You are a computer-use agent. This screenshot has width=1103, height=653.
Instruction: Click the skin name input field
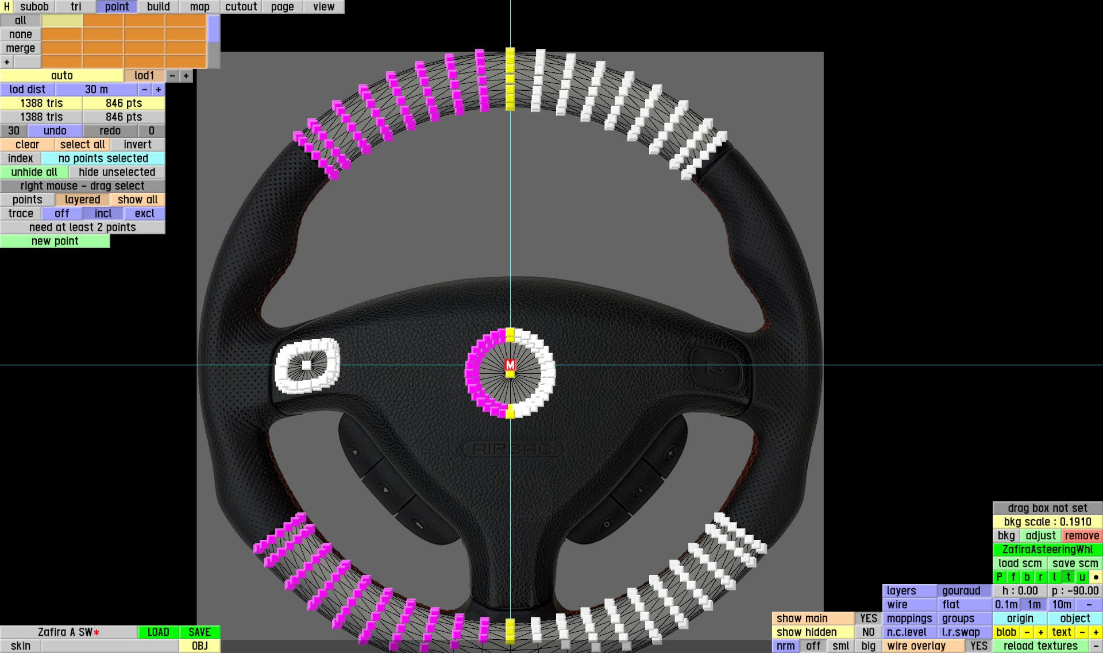[109, 646]
